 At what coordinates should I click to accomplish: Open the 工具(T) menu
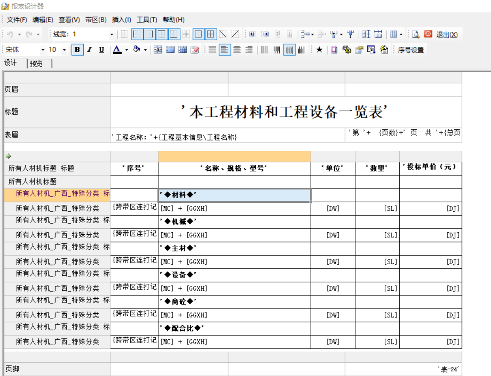pyautogui.click(x=147, y=20)
